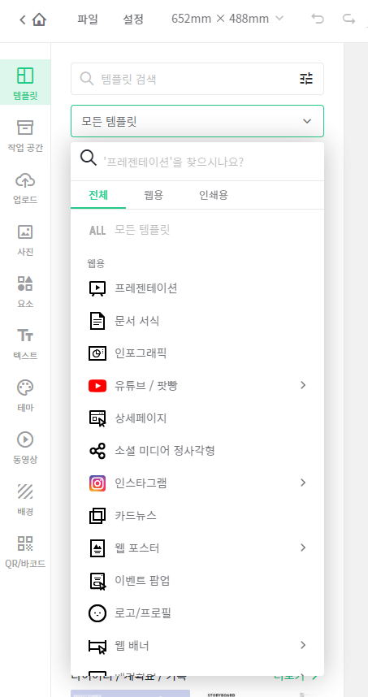Click the undo arrow

pos(318,19)
